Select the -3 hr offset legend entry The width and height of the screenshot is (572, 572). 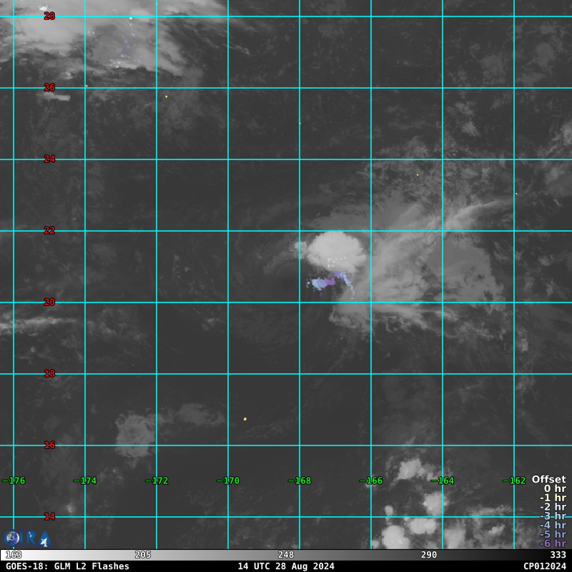coord(553,516)
